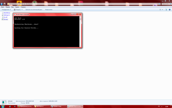Click Записать на оптический диск button
Viewport: 172px width, 108px height.
(34, 10)
